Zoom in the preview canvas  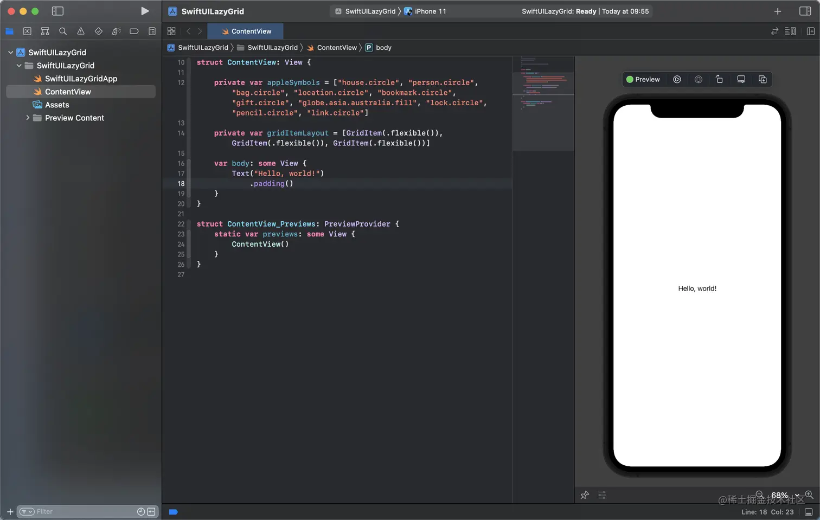[809, 495]
